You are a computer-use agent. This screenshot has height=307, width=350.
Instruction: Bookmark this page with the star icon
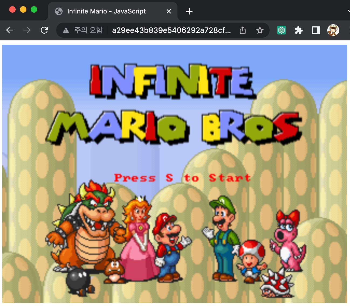260,30
